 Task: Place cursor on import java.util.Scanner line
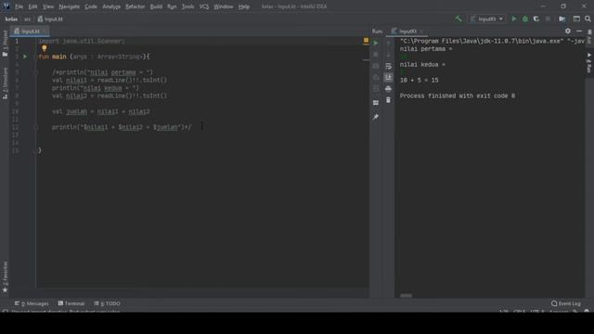81,41
